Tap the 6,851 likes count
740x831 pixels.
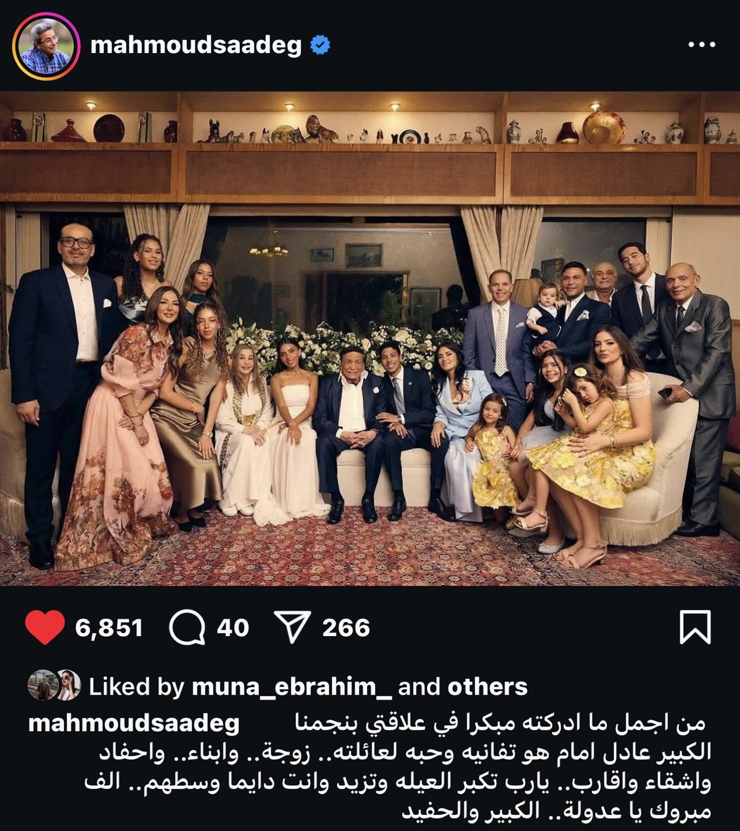tap(109, 628)
